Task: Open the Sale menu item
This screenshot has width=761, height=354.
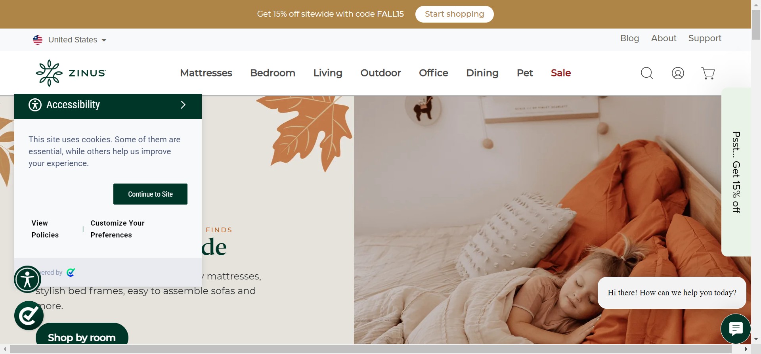Action: click(561, 73)
